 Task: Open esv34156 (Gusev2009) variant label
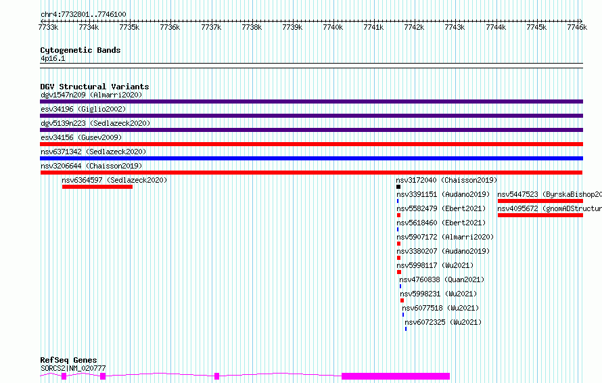coord(81,137)
